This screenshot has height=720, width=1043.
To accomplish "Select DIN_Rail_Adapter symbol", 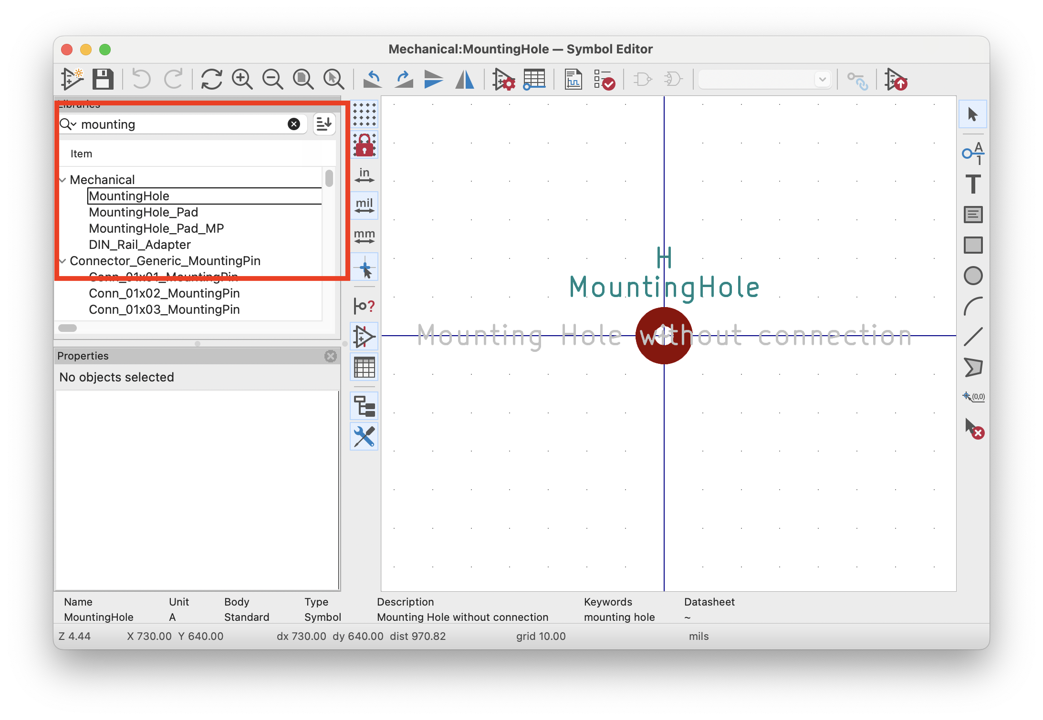I will click(x=139, y=245).
